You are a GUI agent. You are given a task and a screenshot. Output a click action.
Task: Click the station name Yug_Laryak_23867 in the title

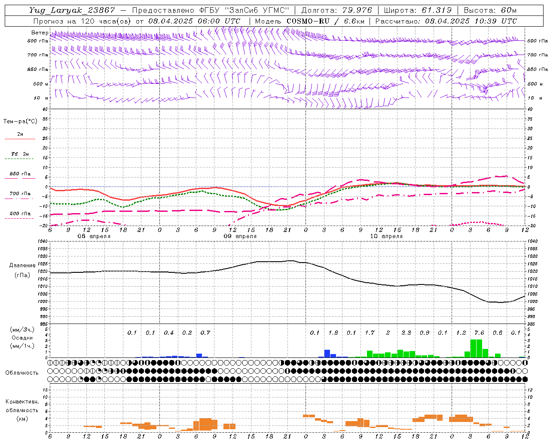point(72,10)
